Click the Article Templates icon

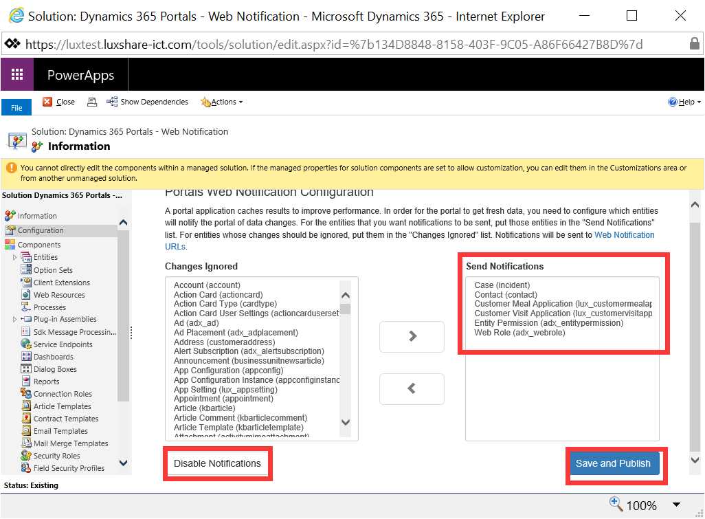click(26, 406)
